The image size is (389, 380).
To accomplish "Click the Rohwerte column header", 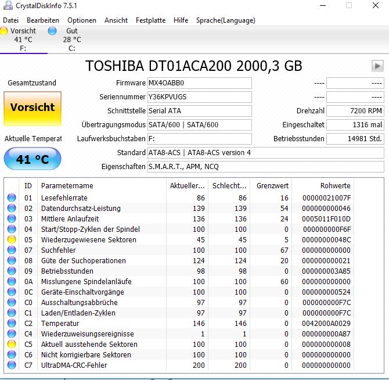I will 323,186.
